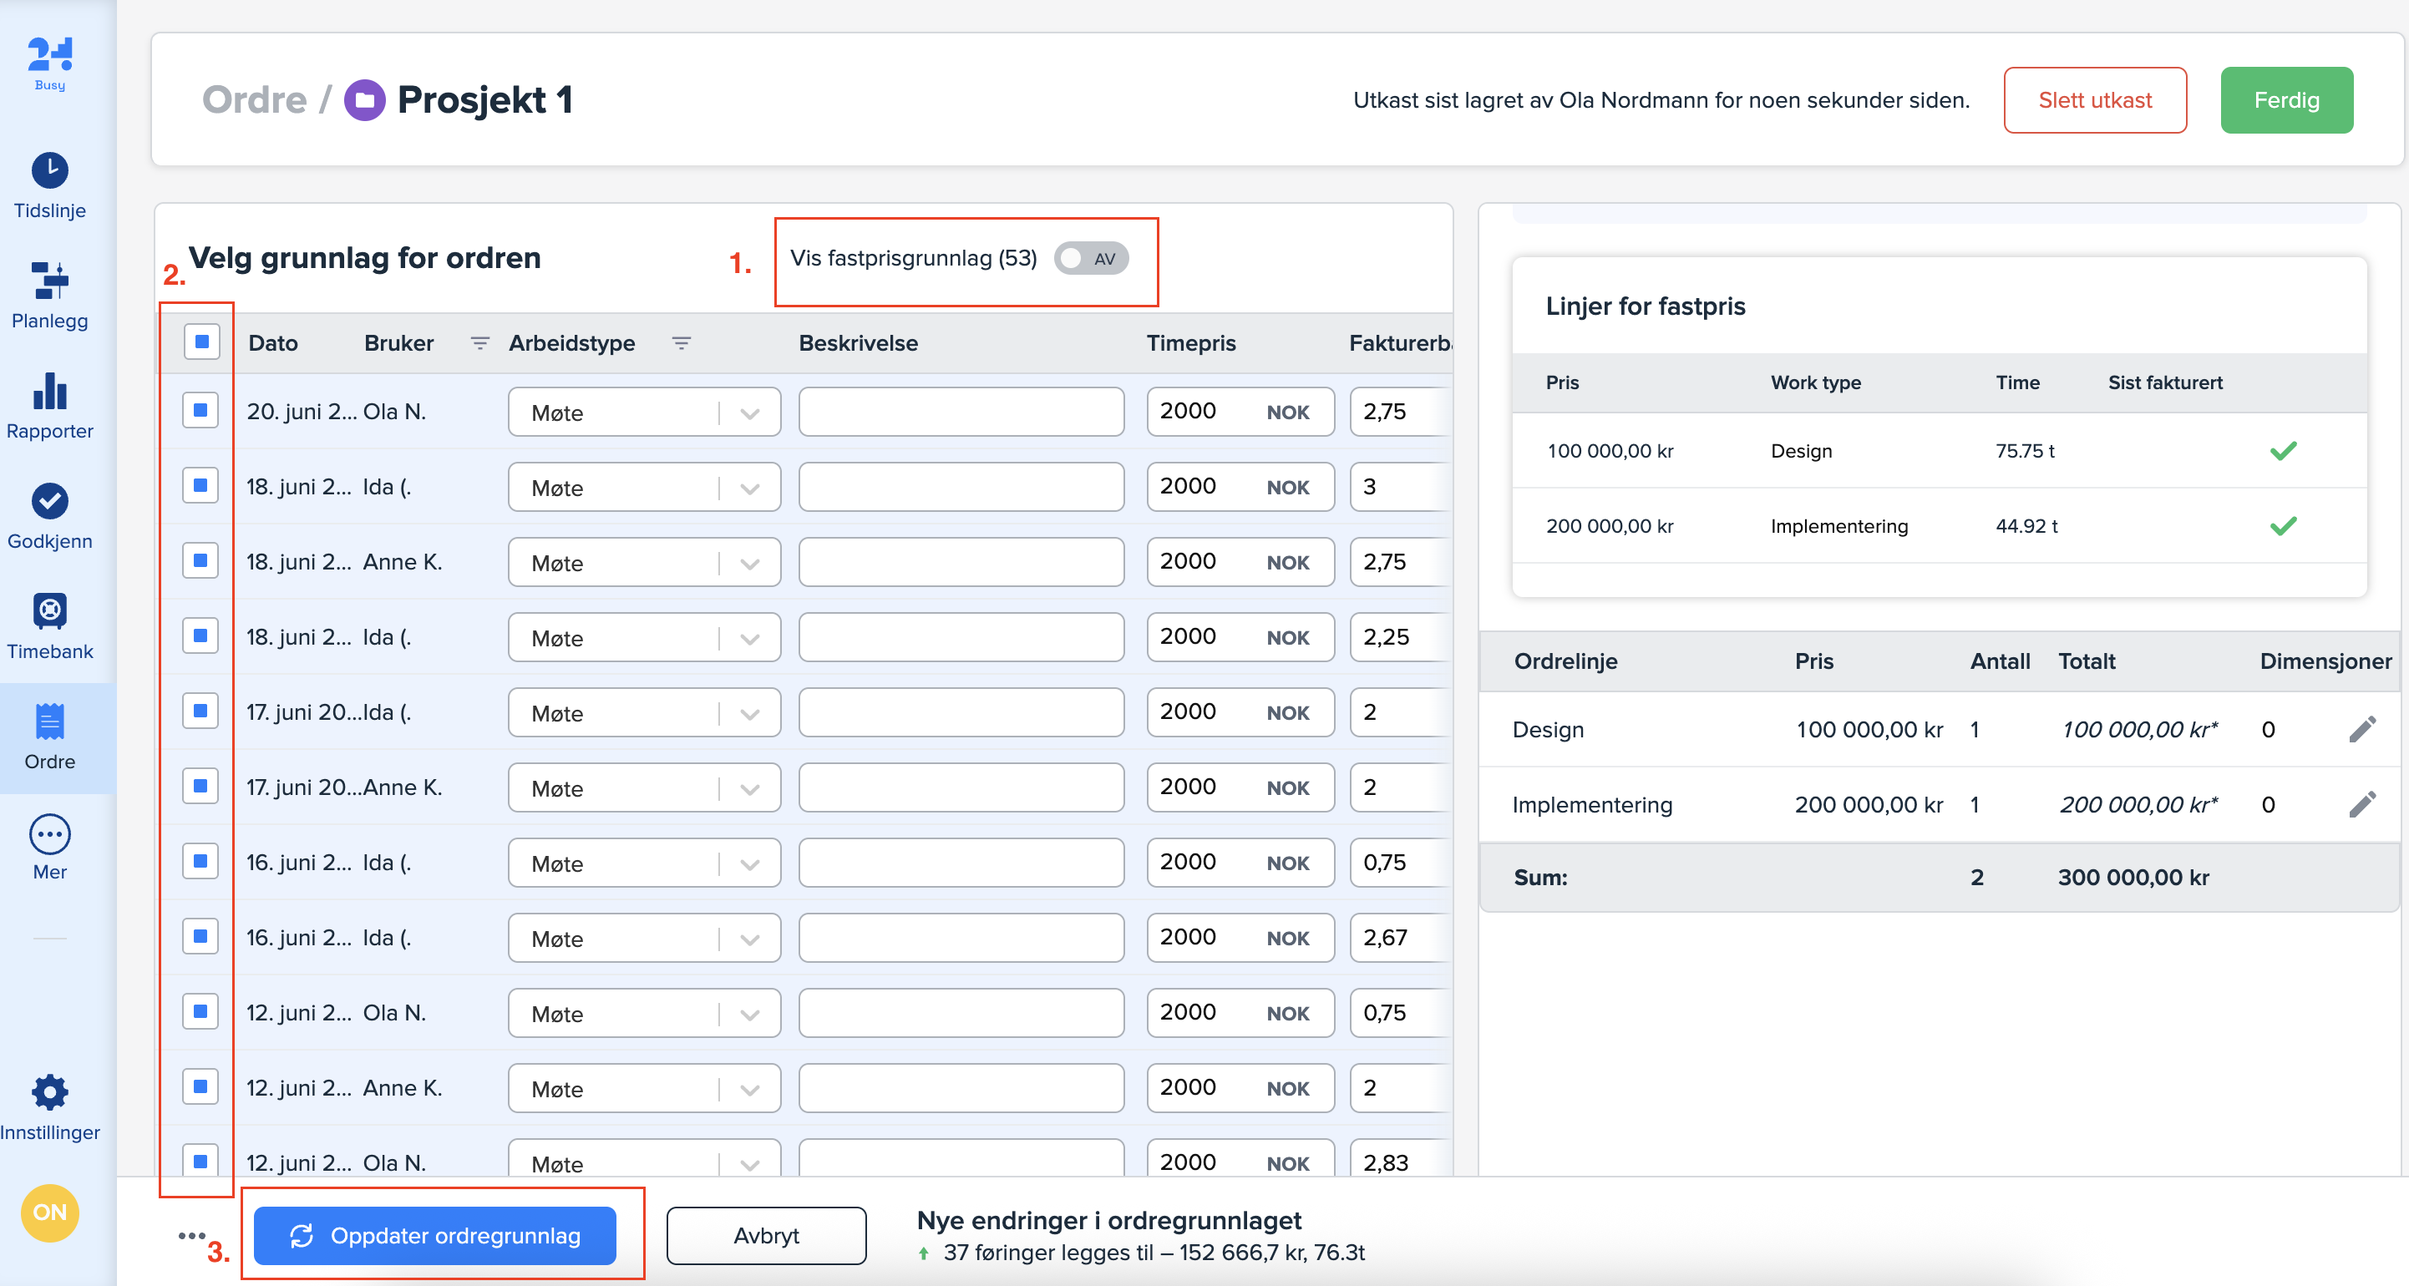Viewport: 2409px width, 1286px height.
Task: Toggle the select-all checkbox in table header
Action: click(202, 342)
